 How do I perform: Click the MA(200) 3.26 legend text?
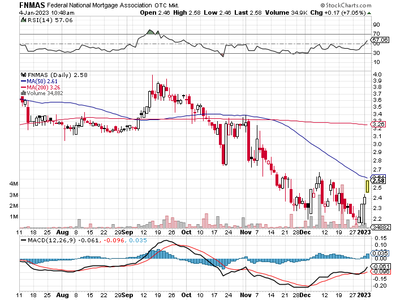click(x=44, y=87)
